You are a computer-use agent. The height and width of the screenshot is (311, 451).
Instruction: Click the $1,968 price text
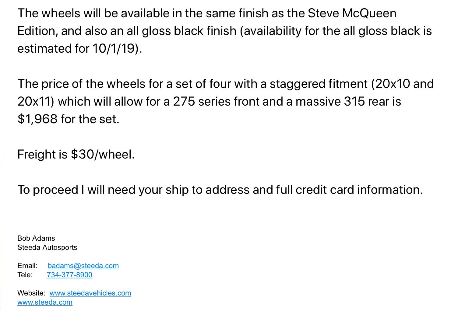click(37, 119)
